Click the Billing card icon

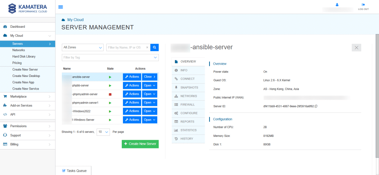pyautogui.click(x=5, y=144)
